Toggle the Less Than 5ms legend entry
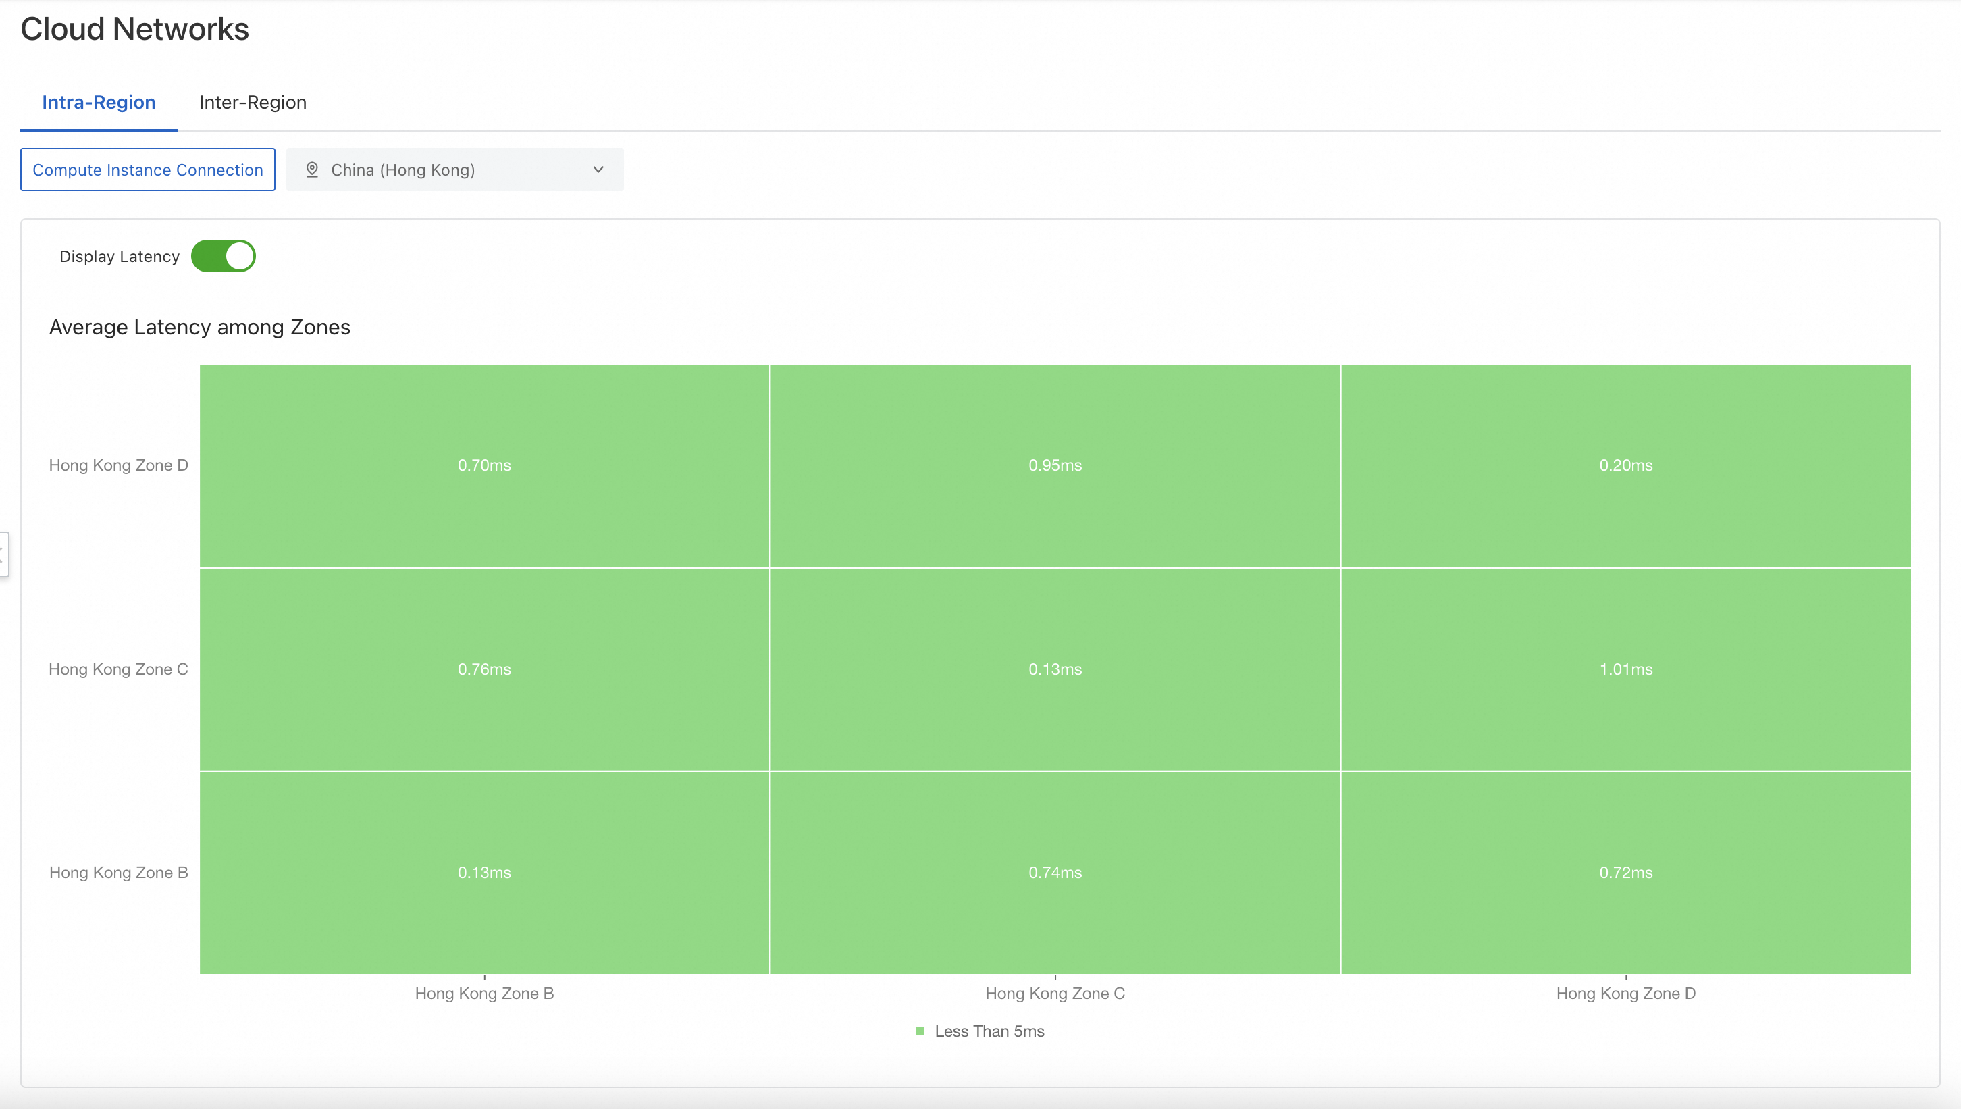The height and width of the screenshot is (1109, 1961). pos(989,1031)
